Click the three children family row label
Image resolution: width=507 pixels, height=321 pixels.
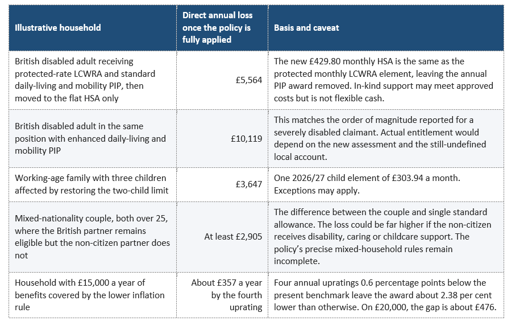[93, 184]
